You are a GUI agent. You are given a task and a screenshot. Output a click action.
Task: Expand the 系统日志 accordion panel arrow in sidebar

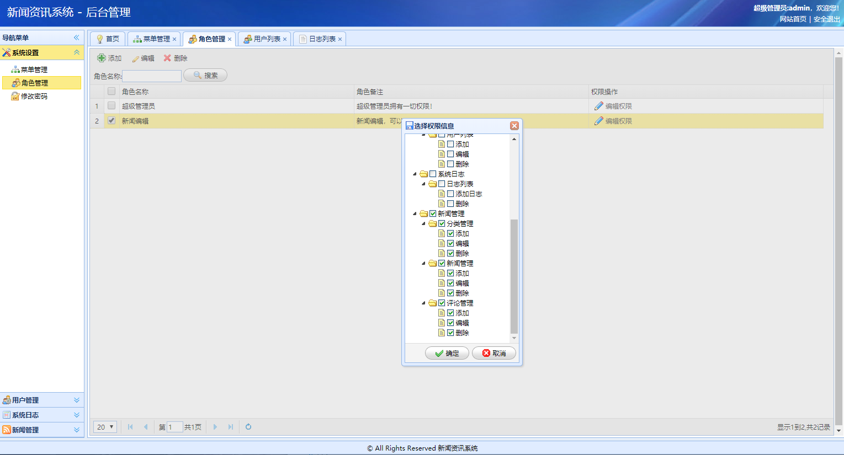pyautogui.click(x=77, y=415)
